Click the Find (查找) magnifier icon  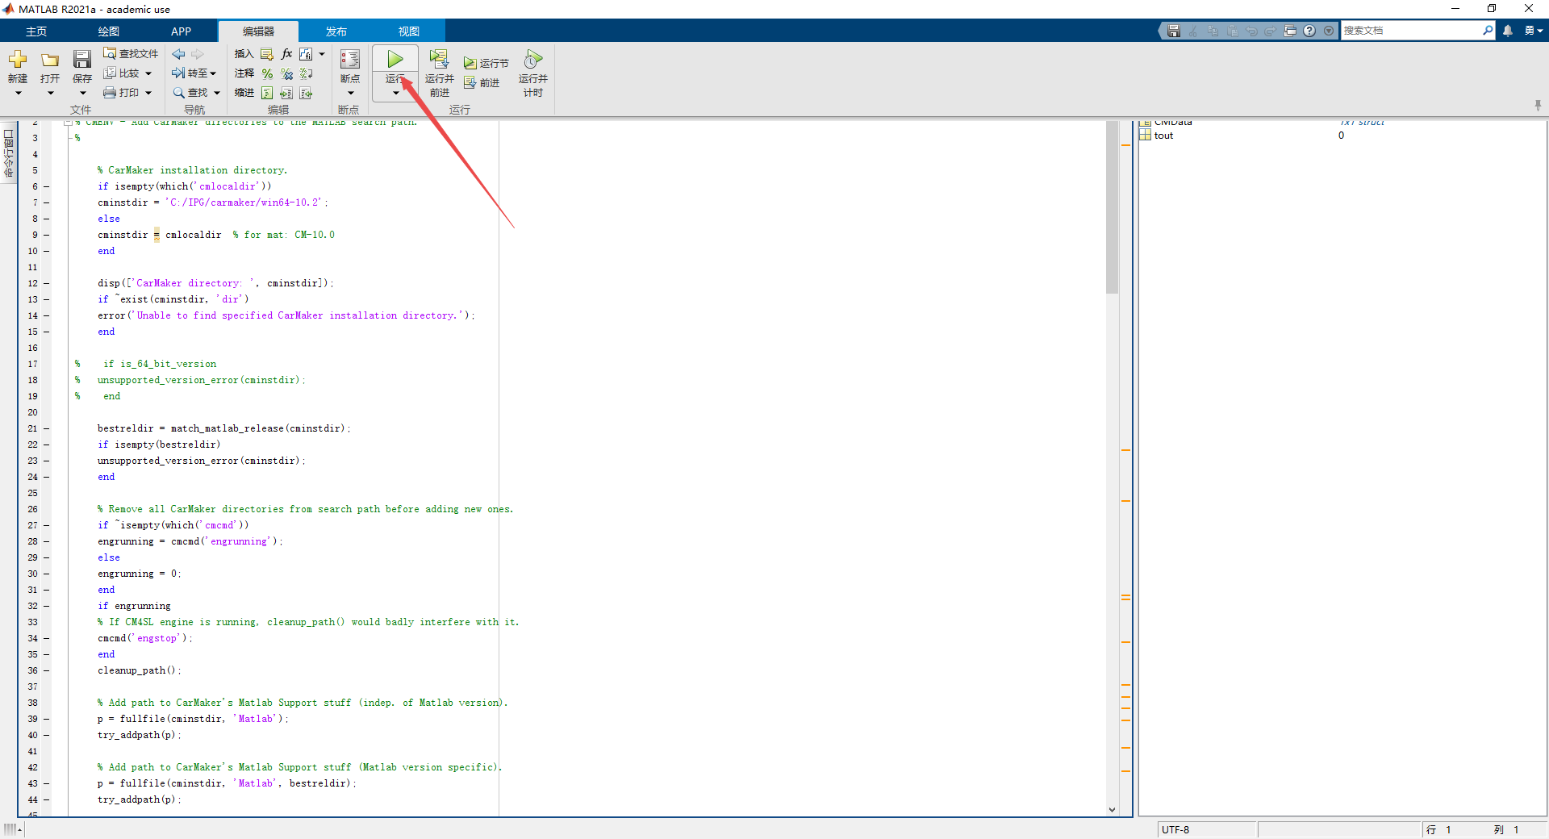pyautogui.click(x=179, y=93)
